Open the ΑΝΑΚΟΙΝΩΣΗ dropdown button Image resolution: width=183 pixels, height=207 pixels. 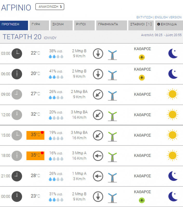50,7
